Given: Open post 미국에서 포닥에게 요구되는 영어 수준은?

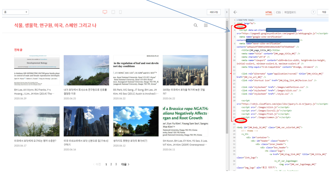Looking at the screenshot, I should tap(35, 141).
